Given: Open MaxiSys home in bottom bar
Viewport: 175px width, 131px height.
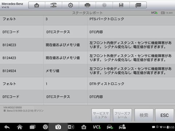Looking at the screenshot, I should pos(84,127).
